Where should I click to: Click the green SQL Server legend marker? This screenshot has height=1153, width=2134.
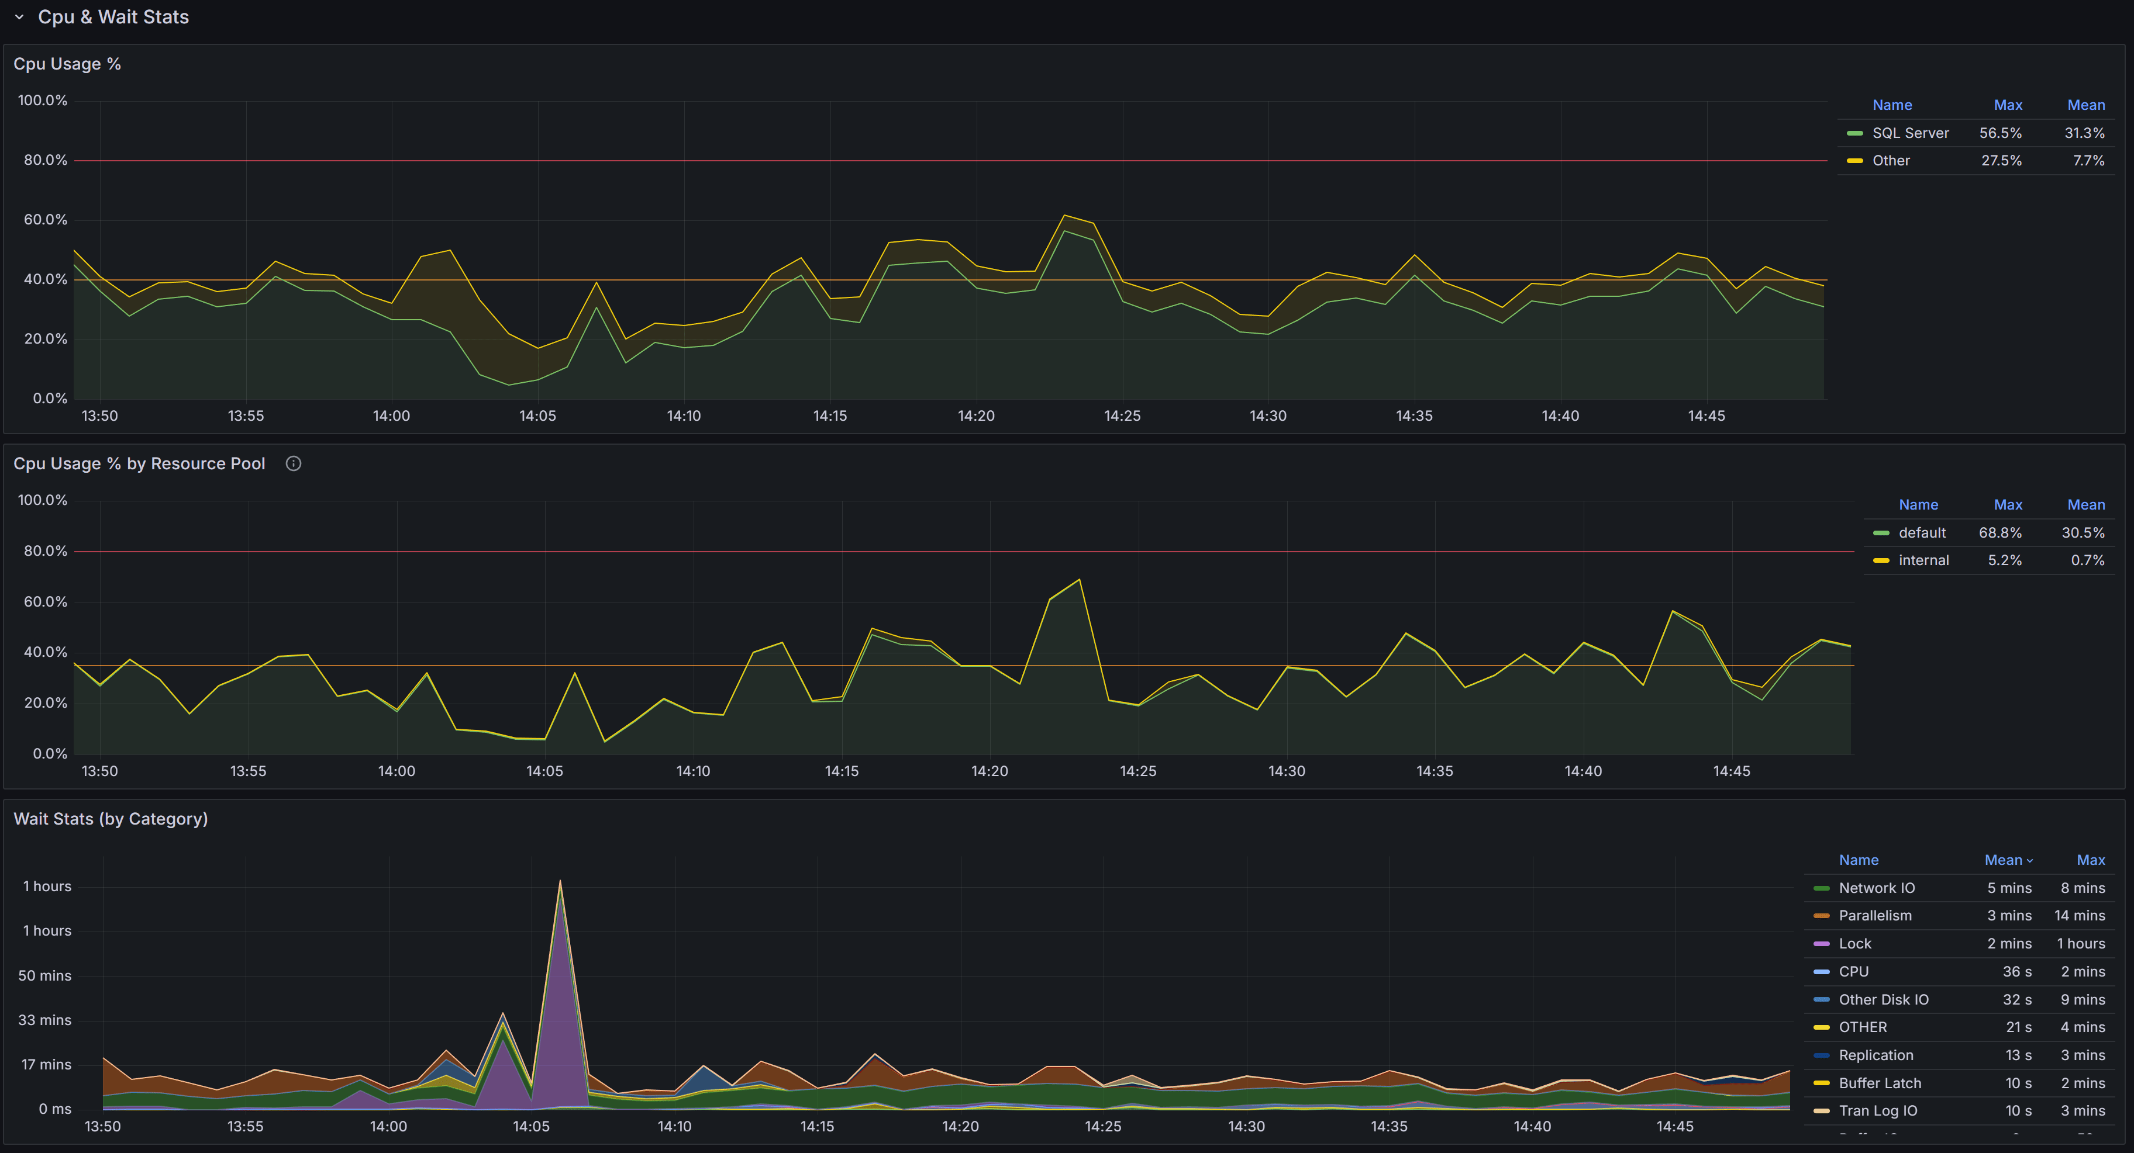(x=1856, y=133)
